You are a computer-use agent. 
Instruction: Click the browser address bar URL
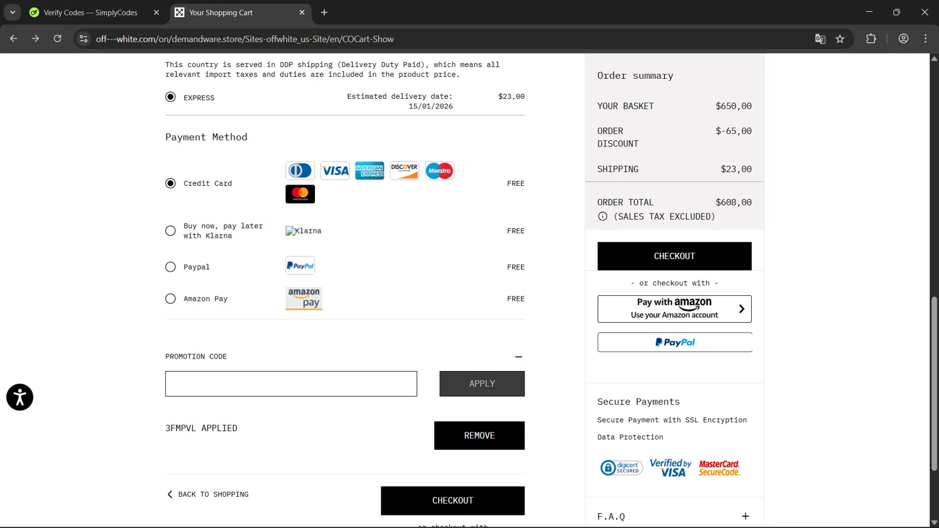[x=245, y=39]
